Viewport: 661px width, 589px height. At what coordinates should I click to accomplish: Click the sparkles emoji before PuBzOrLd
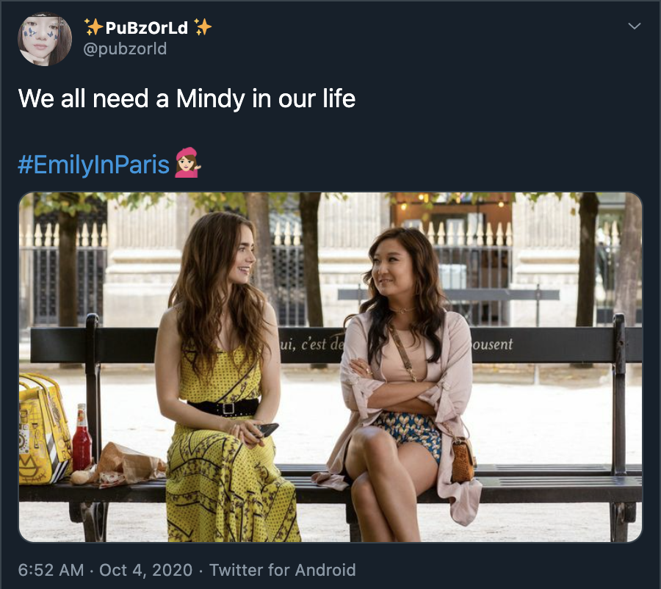point(93,26)
